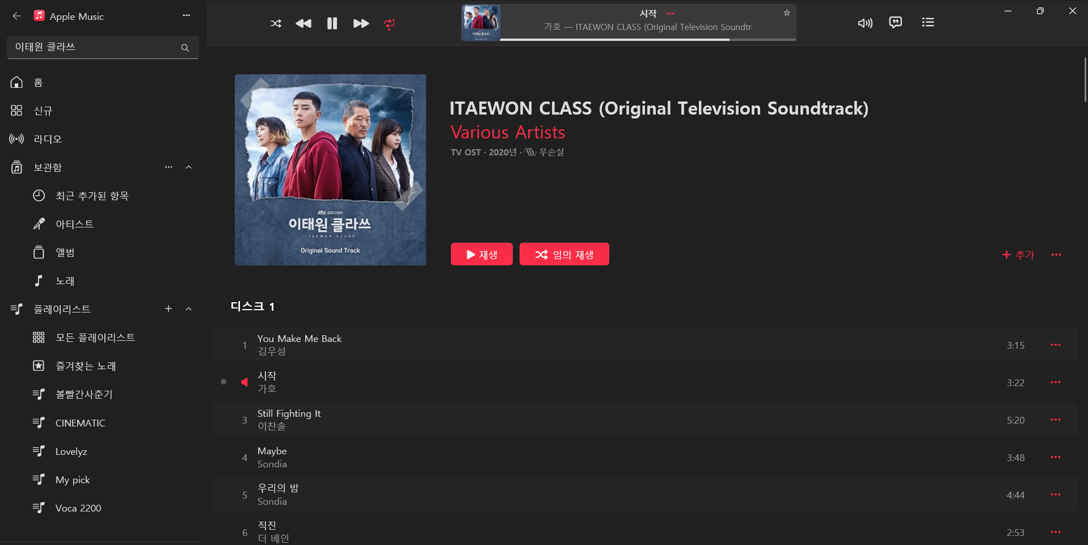
Task: Open more options for Still Fighting It
Action: click(1056, 420)
